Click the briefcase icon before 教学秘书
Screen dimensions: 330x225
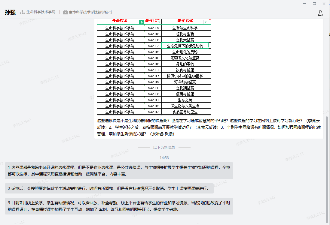tap(65, 12)
